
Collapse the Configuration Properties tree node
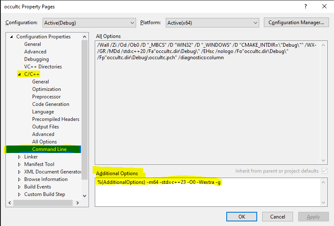point(11,37)
